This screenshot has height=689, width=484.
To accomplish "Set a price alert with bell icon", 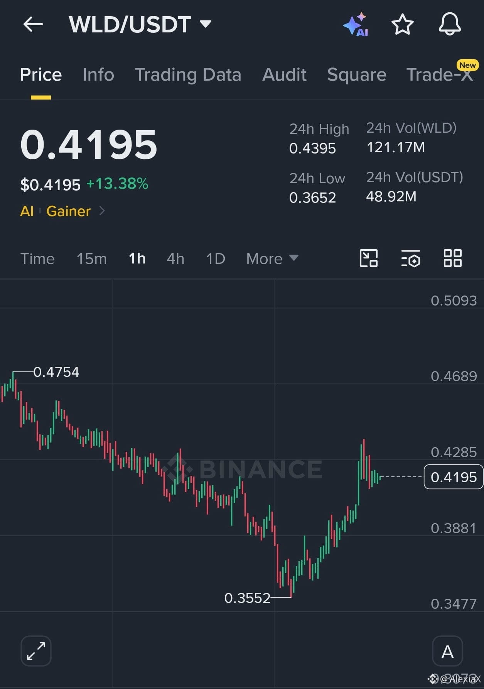I will pyautogui.click(x=450, y=24).
